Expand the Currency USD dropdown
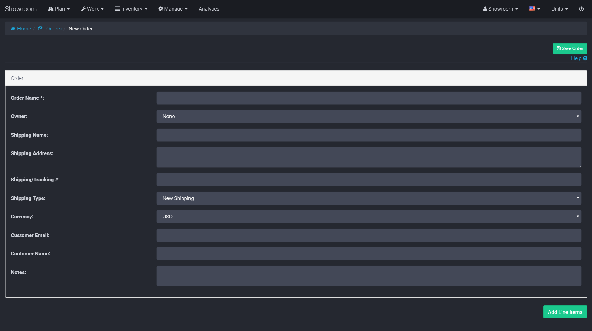592x331 pixels. tap(369, 217)
